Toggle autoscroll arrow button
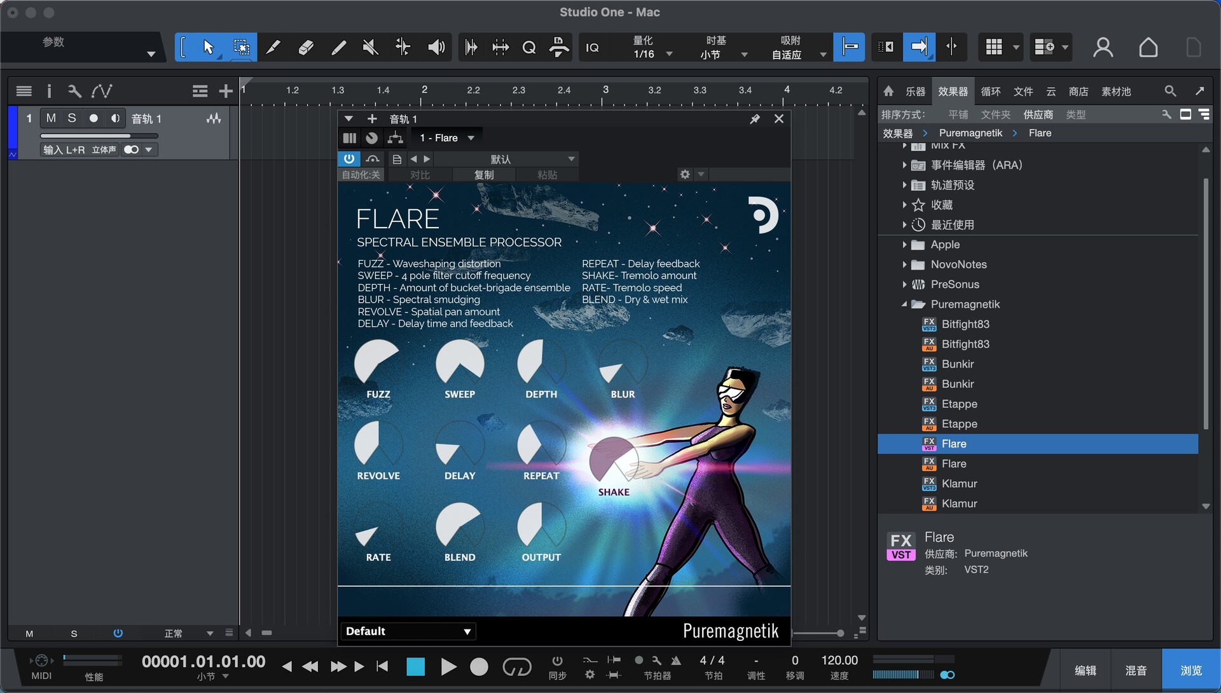 [918, 47]
